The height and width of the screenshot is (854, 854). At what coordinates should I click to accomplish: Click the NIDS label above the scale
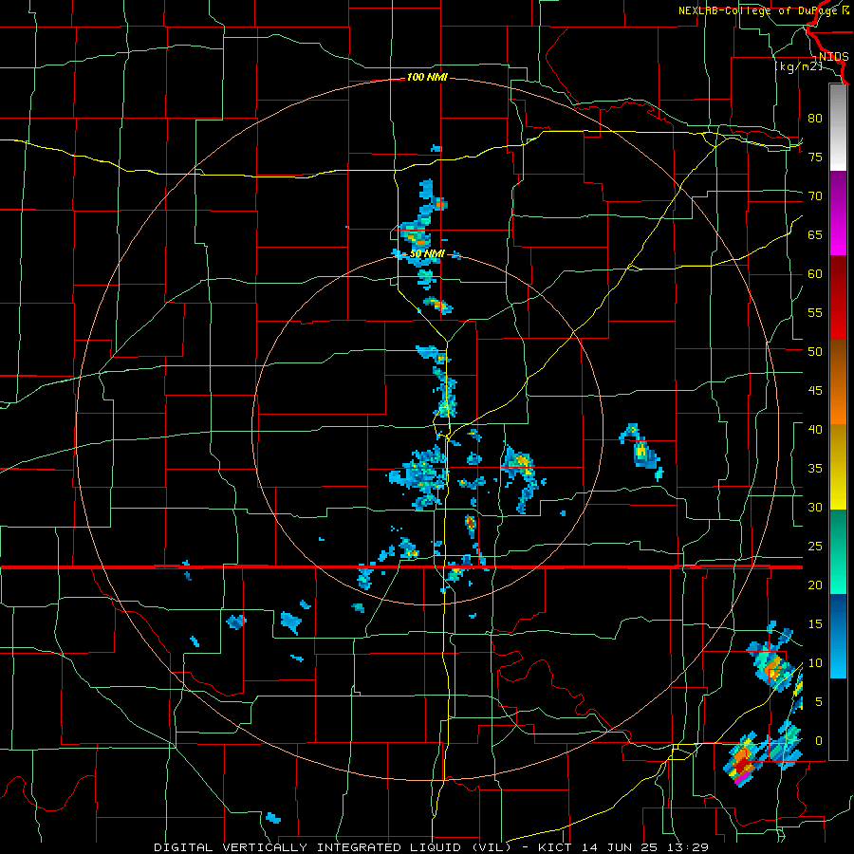click(833, 57)
